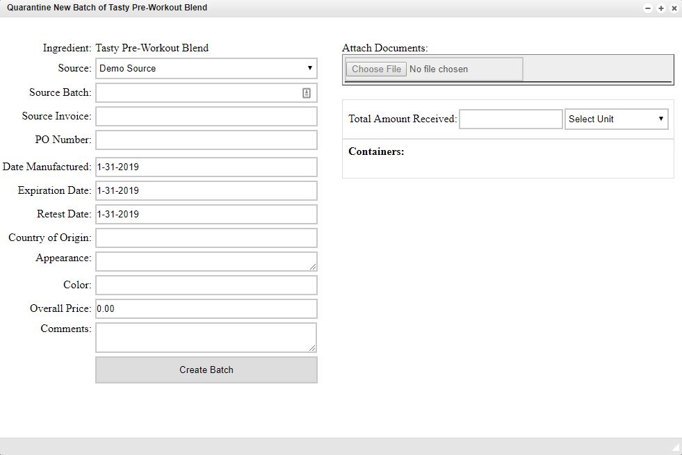Click the Overall Price field showing 0.00
This screenshot has width=682, height=455.
coord(206,308)
